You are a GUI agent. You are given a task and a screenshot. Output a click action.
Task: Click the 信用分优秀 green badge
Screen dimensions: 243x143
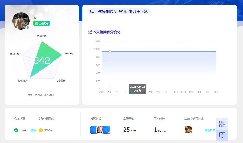coord(42,23)
